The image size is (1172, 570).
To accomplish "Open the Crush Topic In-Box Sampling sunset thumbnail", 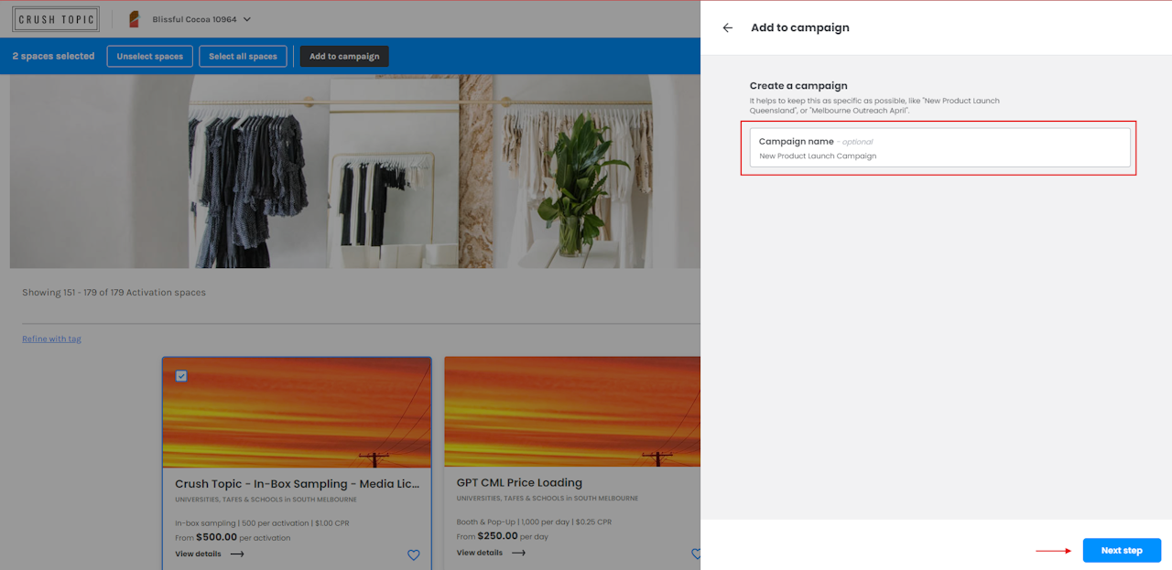I will click(x=297, y=413).
